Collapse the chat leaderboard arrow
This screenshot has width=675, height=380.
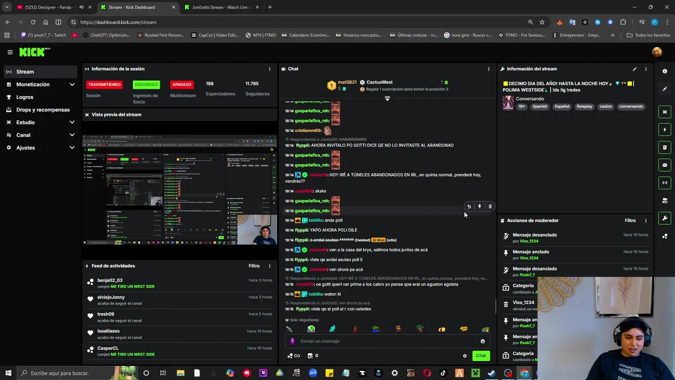pos(387,99)
